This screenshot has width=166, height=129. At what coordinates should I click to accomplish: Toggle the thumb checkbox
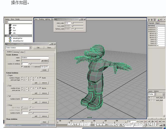[40, 78]
